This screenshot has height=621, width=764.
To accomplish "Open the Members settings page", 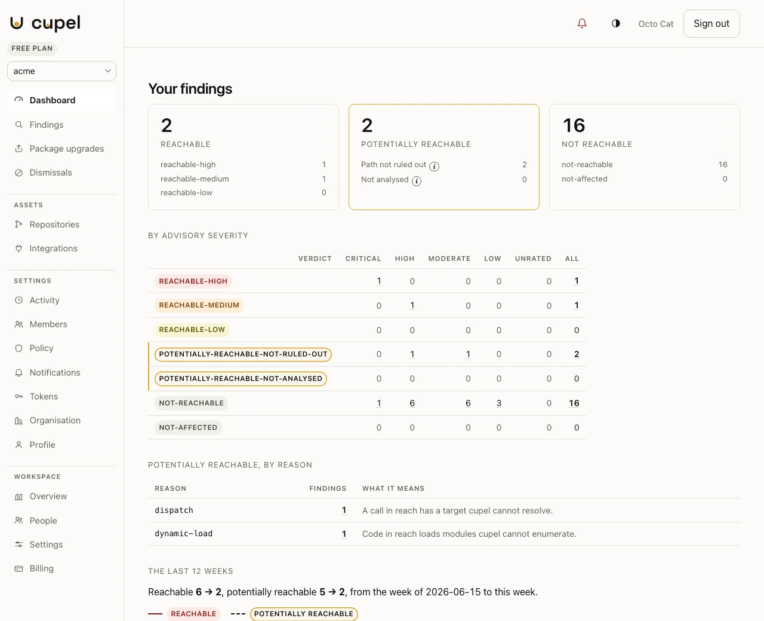I will pos(61,324).
